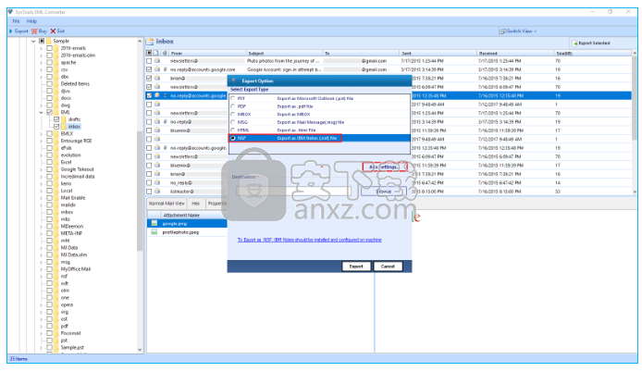Expand the 2016-emails folder node
Viewport: 642px width, 372px height.
coord(41,48)
